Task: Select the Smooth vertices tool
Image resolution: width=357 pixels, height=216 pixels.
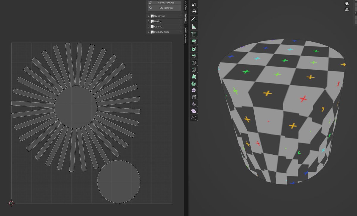Action: click(194, 90)
